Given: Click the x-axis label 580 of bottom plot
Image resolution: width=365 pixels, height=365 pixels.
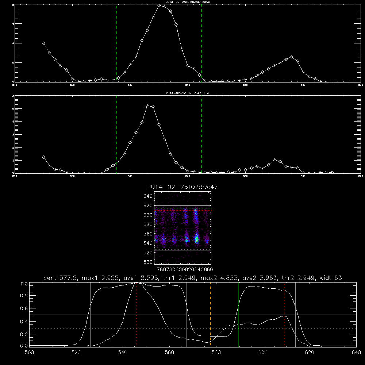Looking at the screenshot, I should click(x=216, y=353).
